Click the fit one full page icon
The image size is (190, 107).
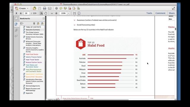point(79,13)
